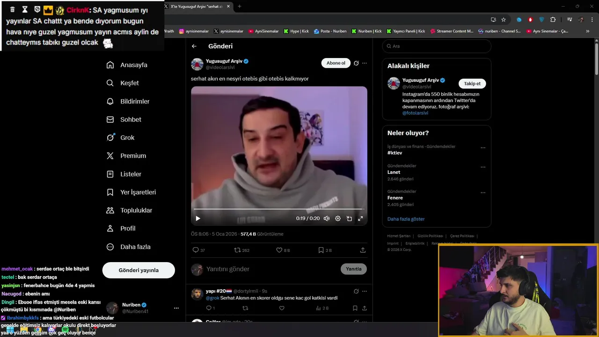This screenshot has height=337, width=599.
Task: Show more bookmarks chevron
Action: (588, 31)
